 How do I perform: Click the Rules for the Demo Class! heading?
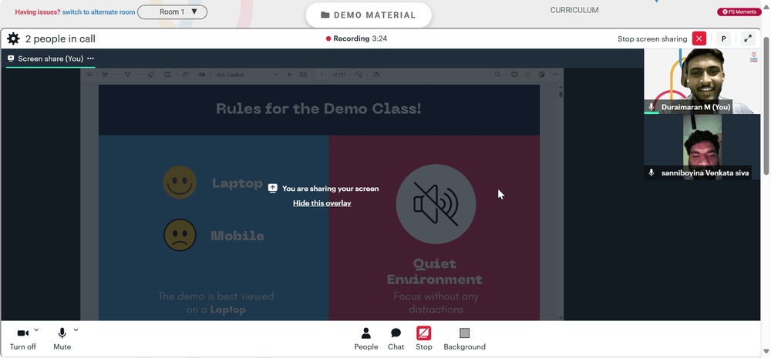point(318,109)
